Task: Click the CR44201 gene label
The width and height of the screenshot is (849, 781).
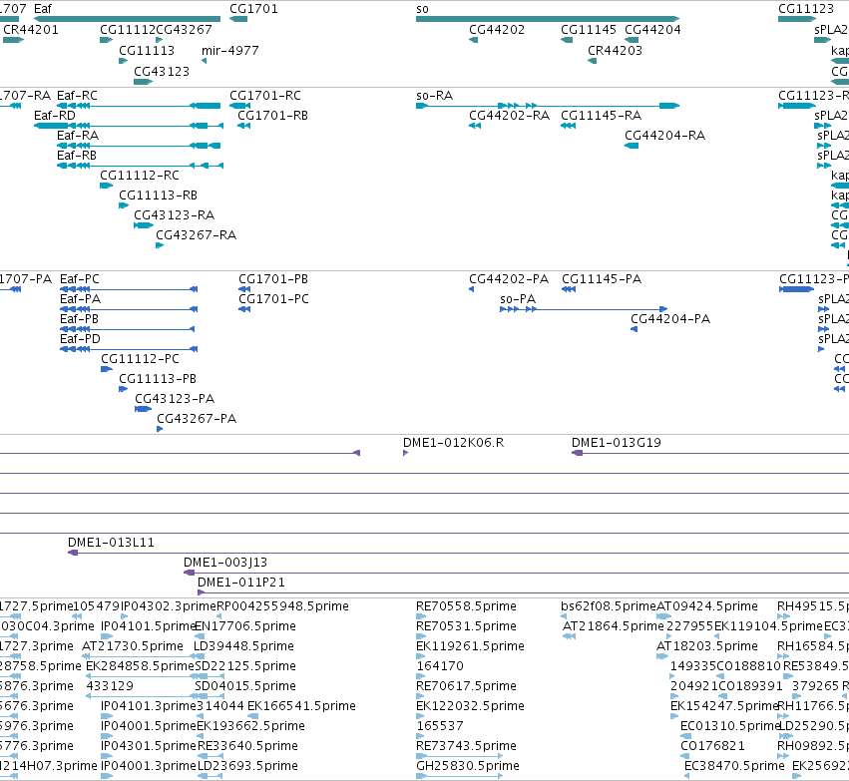Action: pyautogui.click(x=31, y=30)
